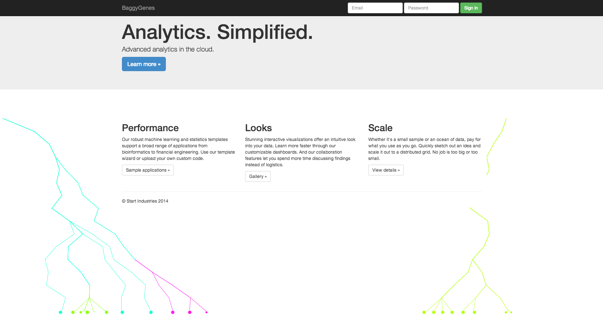Select the rightmost cyan leaf node
This screenshot has width=603, height=324.
coord(151,312)
